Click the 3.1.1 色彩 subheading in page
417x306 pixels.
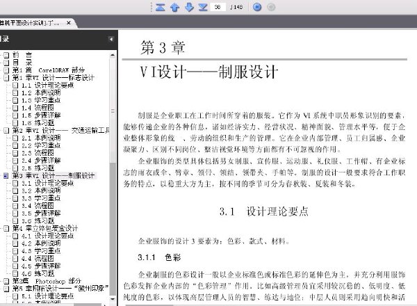tap(159, 257)
